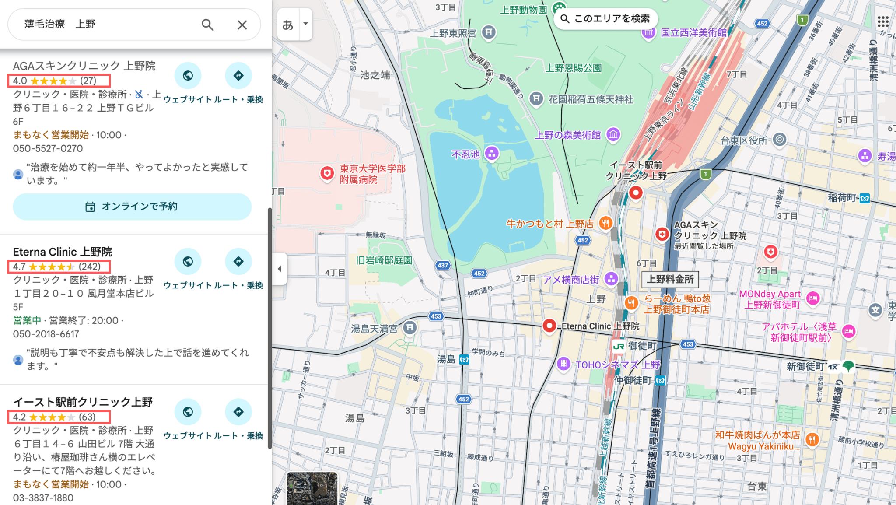Screen dimensions: 896x505
Task: Click このエリアを検索 button
Action: click(x=606, y=19)
